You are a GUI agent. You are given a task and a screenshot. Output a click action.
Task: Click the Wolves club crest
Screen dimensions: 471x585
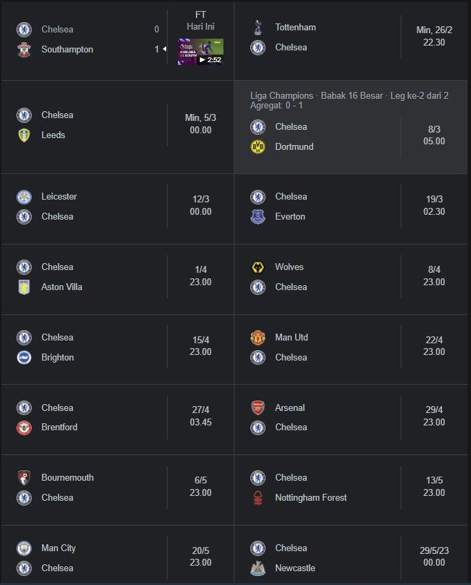(257, 267)
